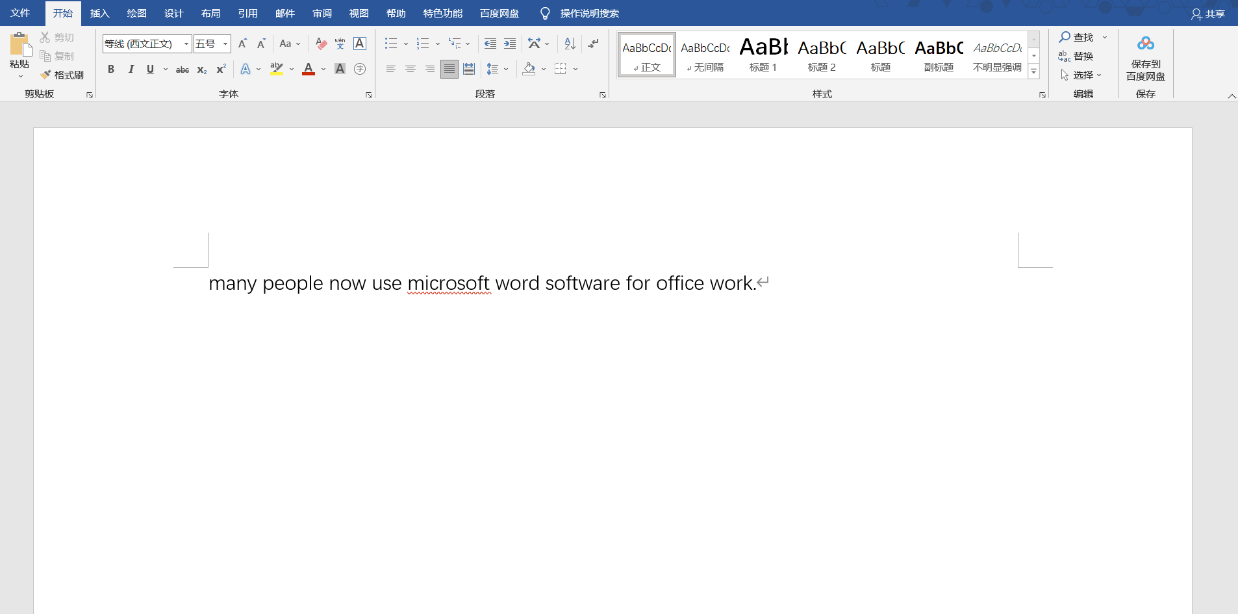
Task: Decrease paragraph indent
Action: [490, 44]
